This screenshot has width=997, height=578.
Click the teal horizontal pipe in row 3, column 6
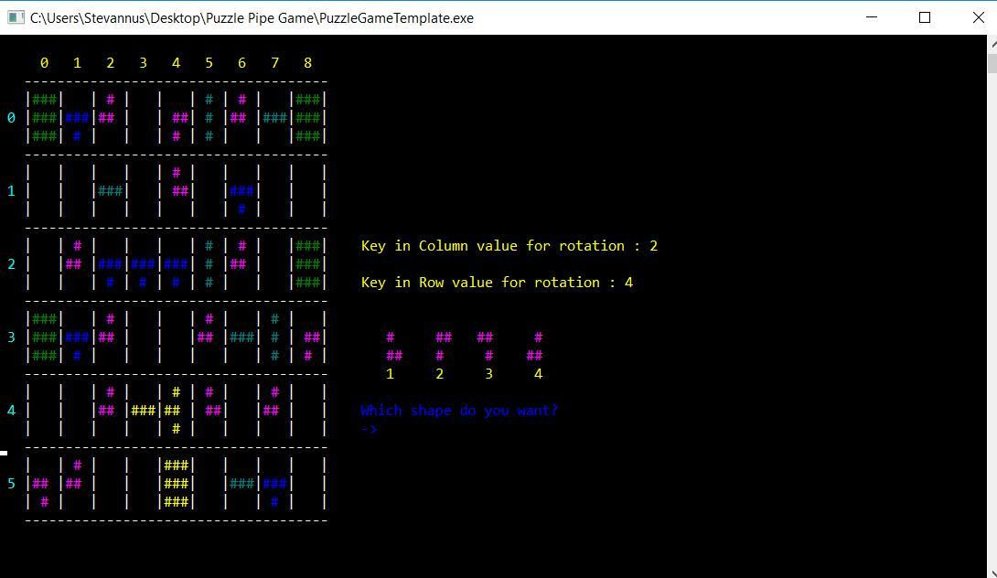tap(241, 337)
